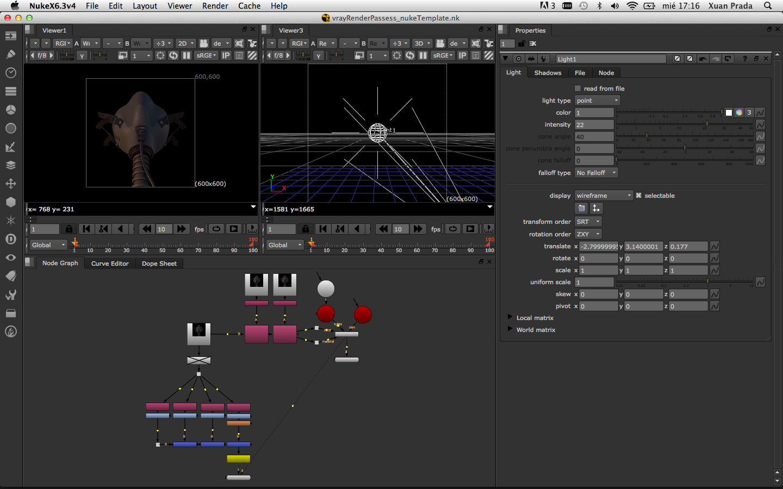Toggle loop mode button in Viewer1
The width and height of the screenshot is (783, 489).
(x=216, y=229)
